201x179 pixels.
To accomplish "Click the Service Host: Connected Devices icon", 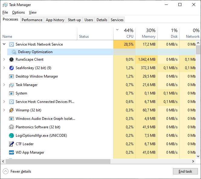I will pos(11,102).
